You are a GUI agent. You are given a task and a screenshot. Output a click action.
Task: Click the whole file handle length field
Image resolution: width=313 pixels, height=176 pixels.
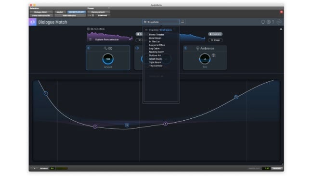coord(266,168)
